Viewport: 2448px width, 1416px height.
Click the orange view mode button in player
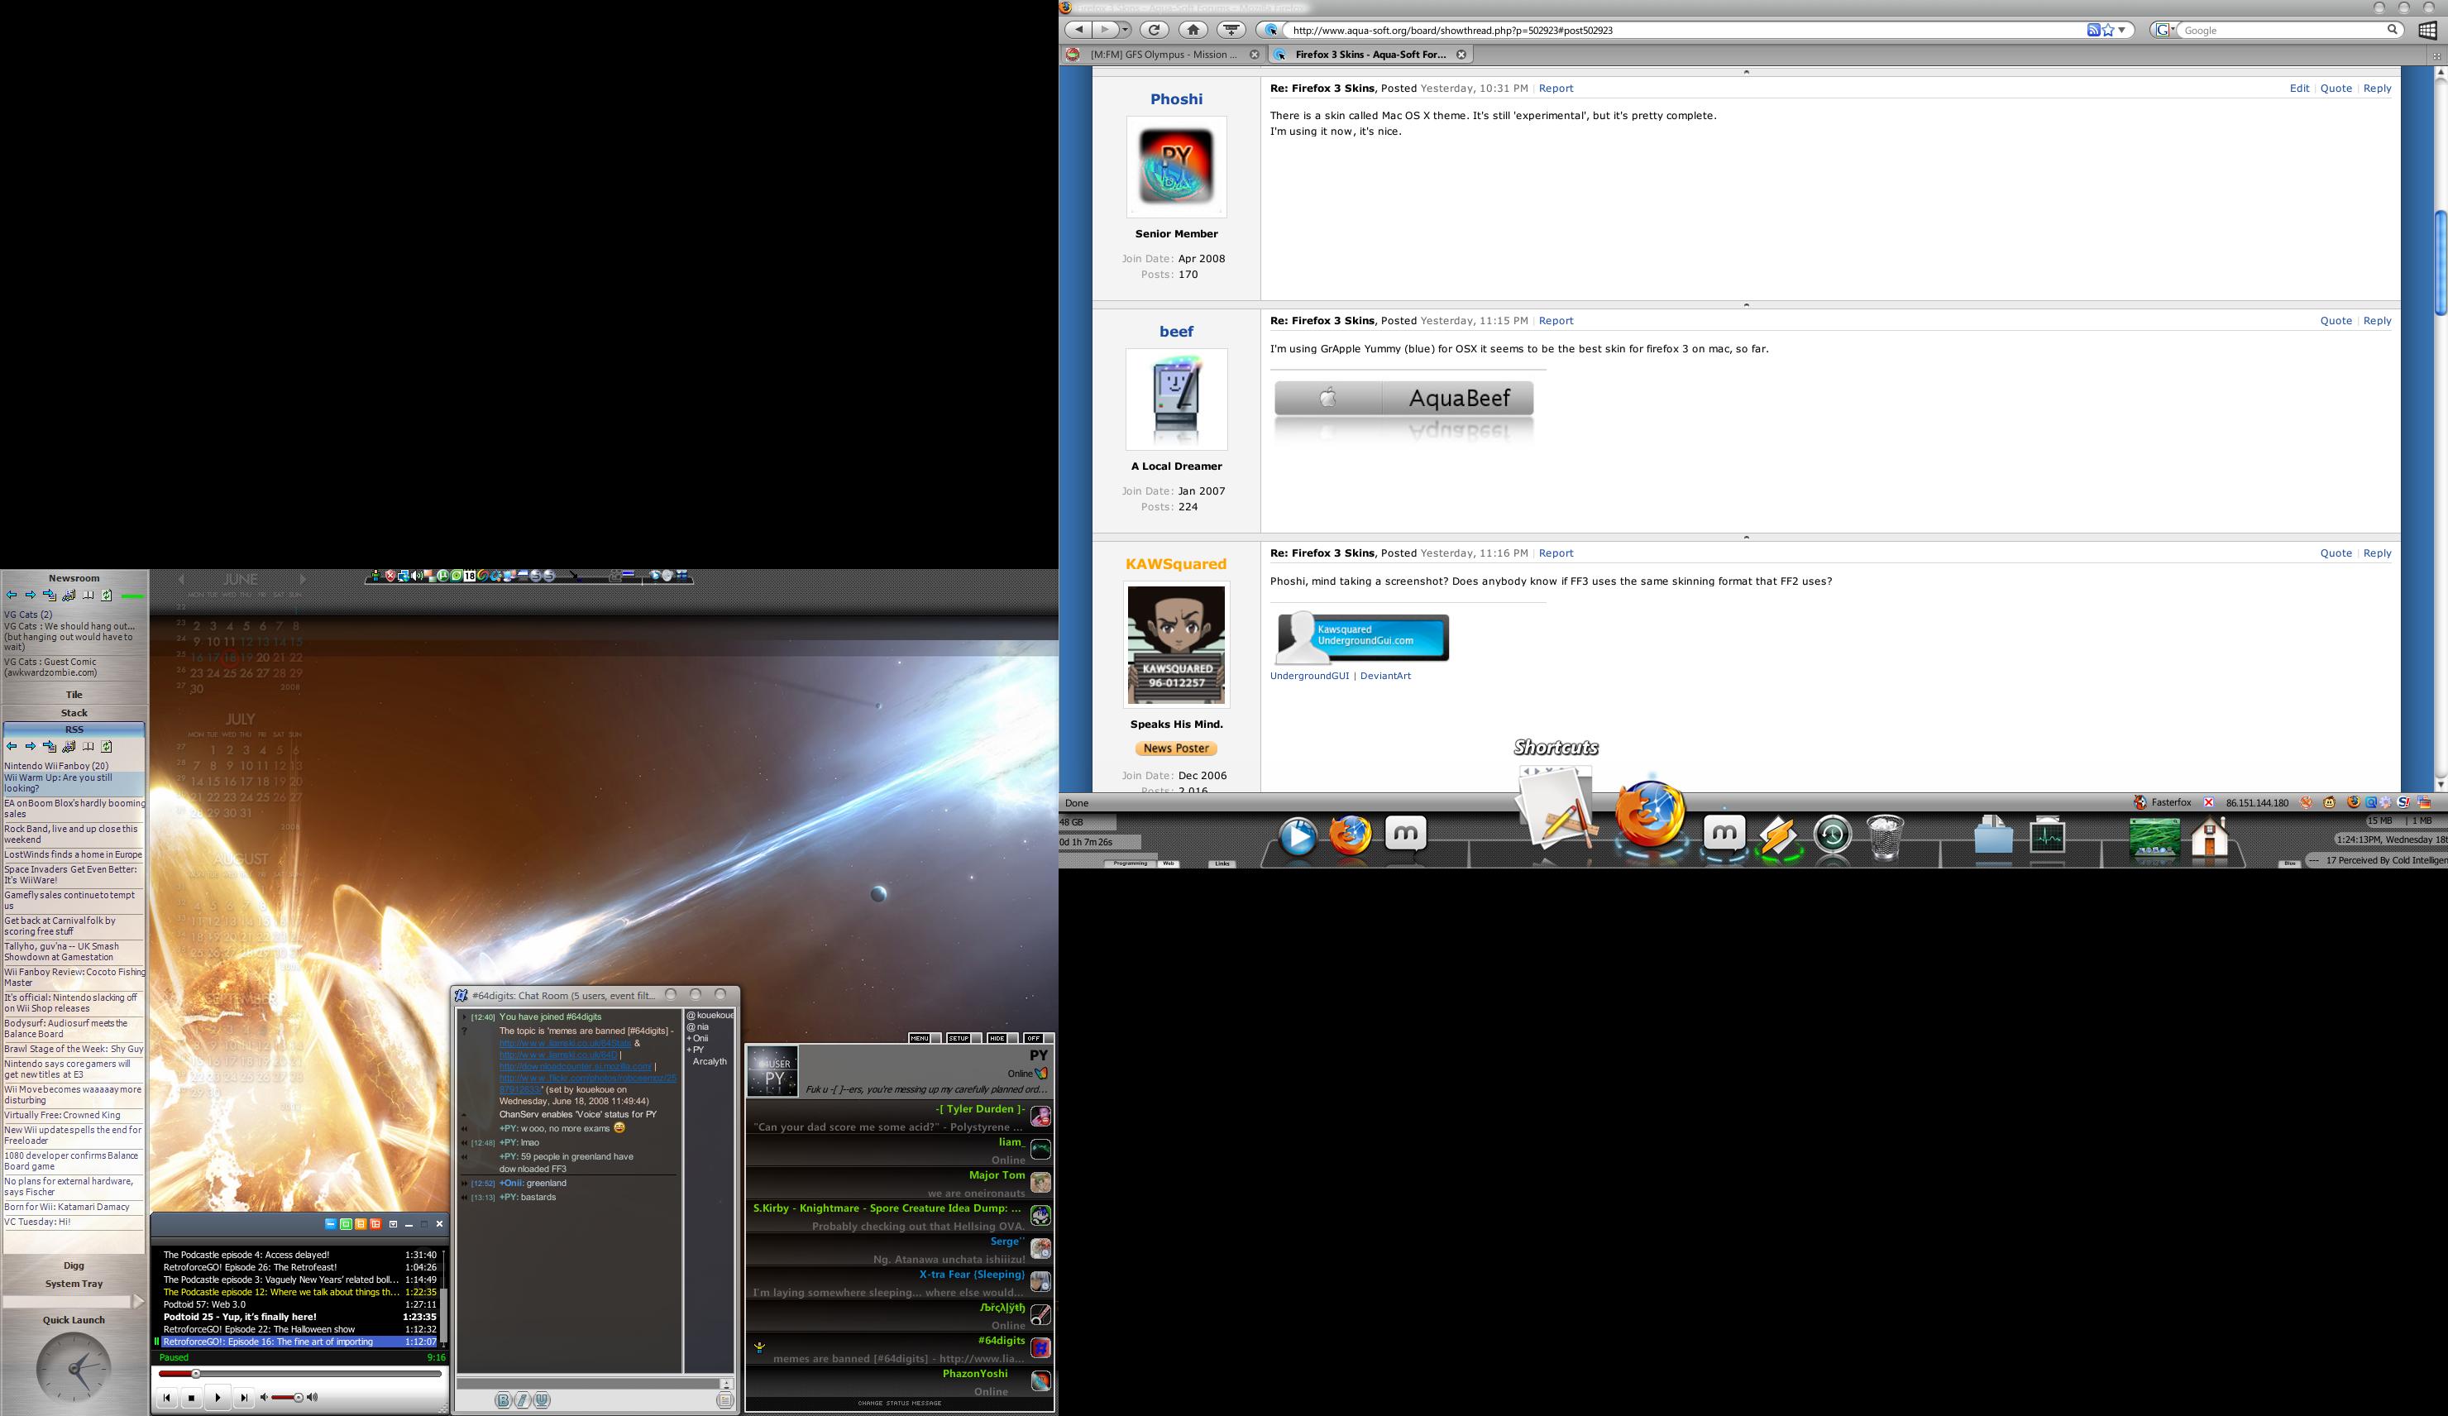[x=361, y=1224]
